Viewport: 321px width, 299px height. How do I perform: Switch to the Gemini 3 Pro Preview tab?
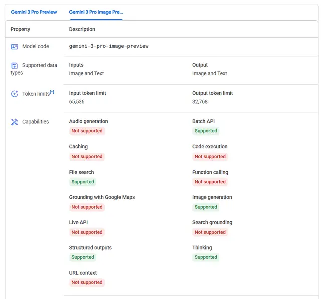click(x=34, y=12)
